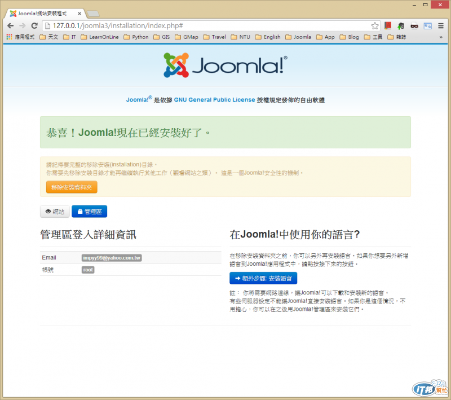The image size is (451, 400).
Task: Close the Joomla installer tab
Action: click(79, 14)
